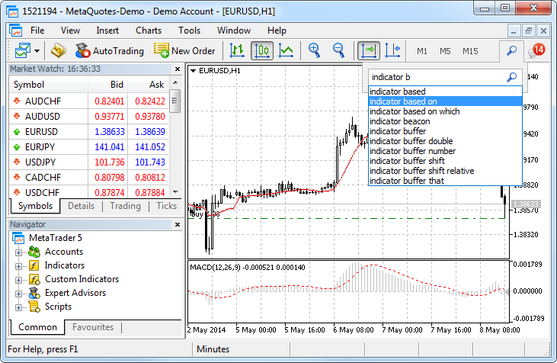Viewport: 557px width, 363px height.
Task: Click the search magnifier in the toolbar
Action: [x=511, y=51]
